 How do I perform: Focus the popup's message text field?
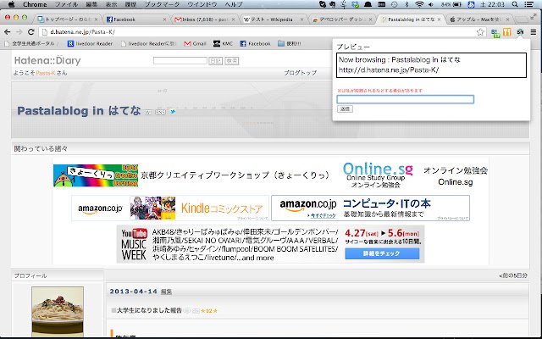point(405,99)
